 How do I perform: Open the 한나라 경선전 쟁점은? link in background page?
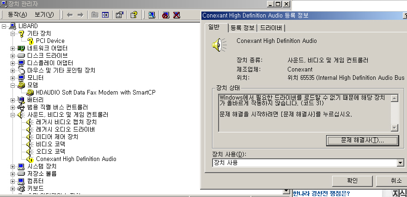(321, 193)
